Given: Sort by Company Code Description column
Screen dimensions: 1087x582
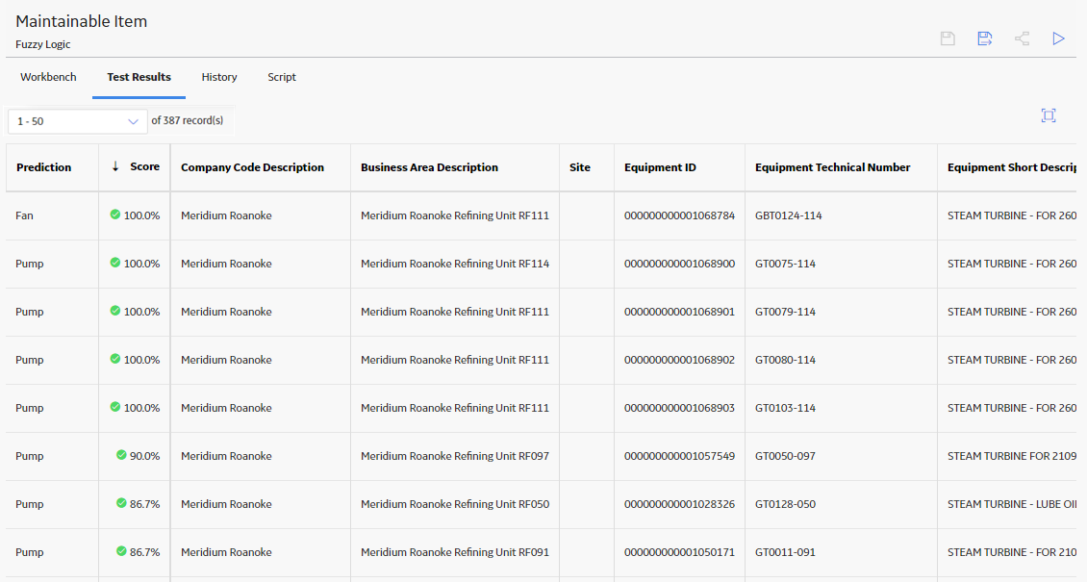Looking at the screenshot, I should point(252,167).
